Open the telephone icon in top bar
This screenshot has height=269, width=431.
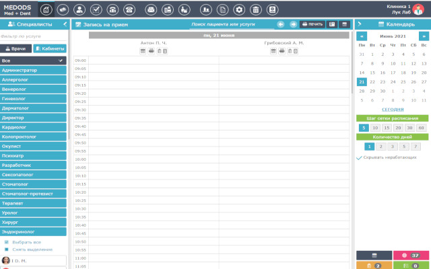pyautogui.click(x=129, y=10)
